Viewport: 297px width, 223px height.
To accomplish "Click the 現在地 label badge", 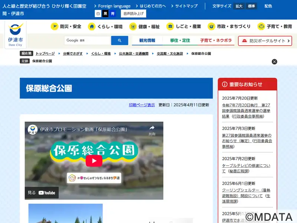I will pos(26,53).
